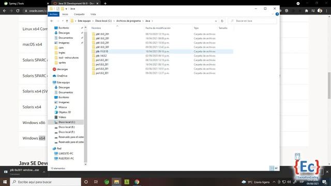
Task: Expand the address bar history dropdown
Action: 216,21
